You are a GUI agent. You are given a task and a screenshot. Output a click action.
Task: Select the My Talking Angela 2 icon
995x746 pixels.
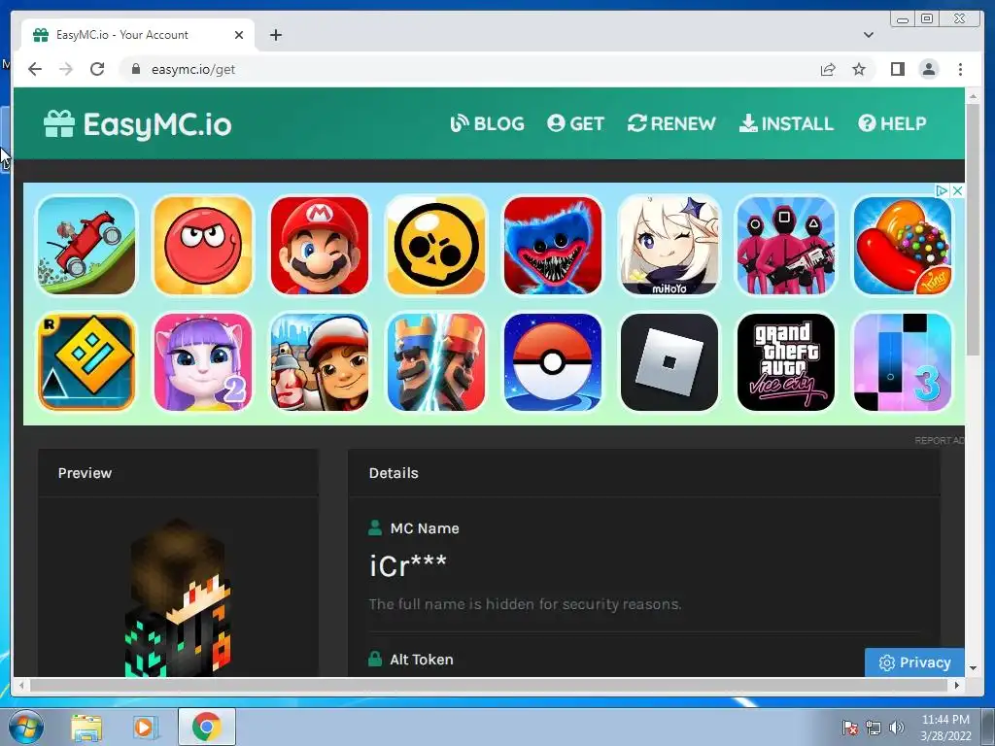tap(203, 362)
